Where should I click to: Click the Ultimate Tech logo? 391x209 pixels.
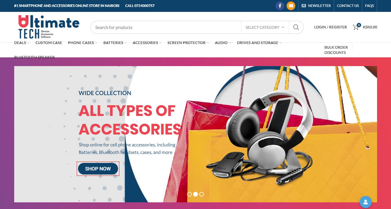click(49, 27)
